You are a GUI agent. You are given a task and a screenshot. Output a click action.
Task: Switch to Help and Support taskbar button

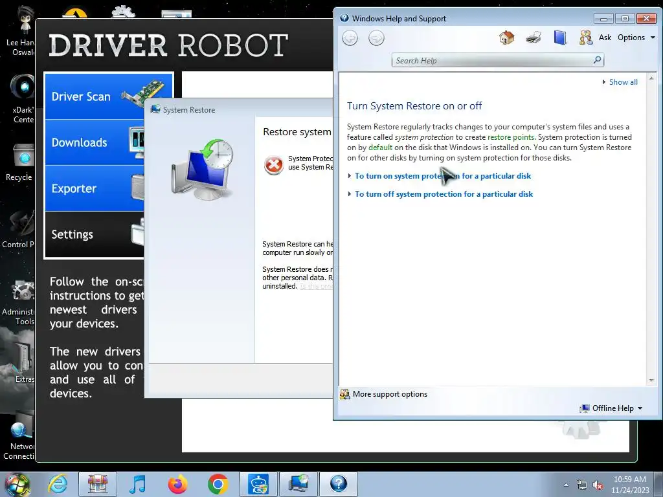(x=338, y=484)
